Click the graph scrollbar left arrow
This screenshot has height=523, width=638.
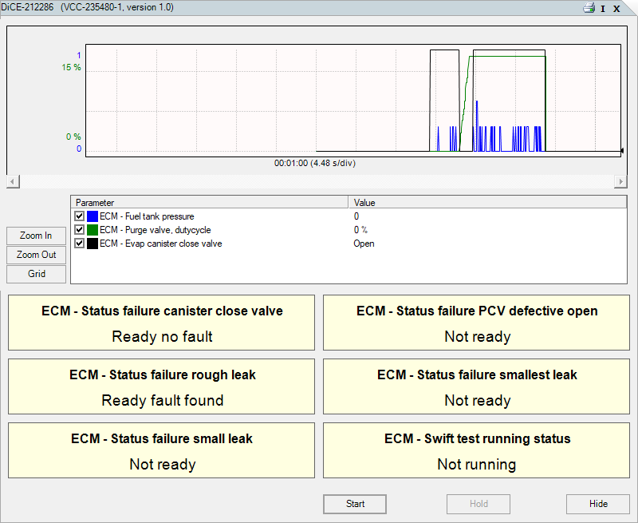pyautogui.click(x=13, y=182)
